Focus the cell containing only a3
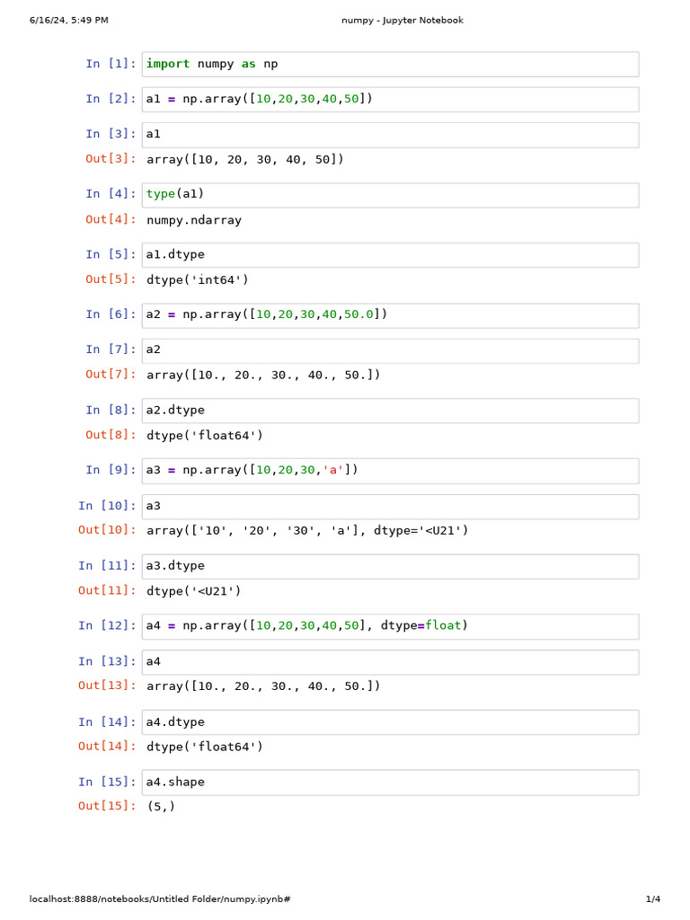This screenshot has width=690, height=920. tap(390, 506)
